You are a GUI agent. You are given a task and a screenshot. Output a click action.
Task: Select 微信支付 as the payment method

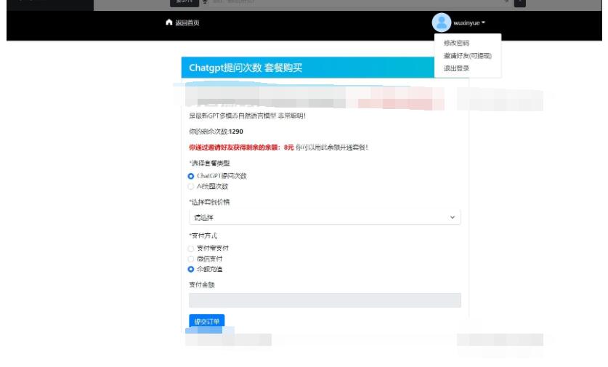191,259
